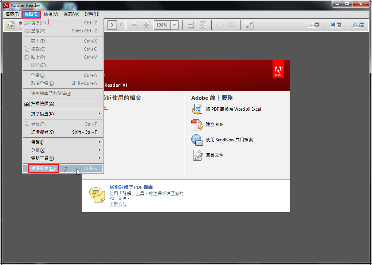Select the fit one full page icon

203,25
